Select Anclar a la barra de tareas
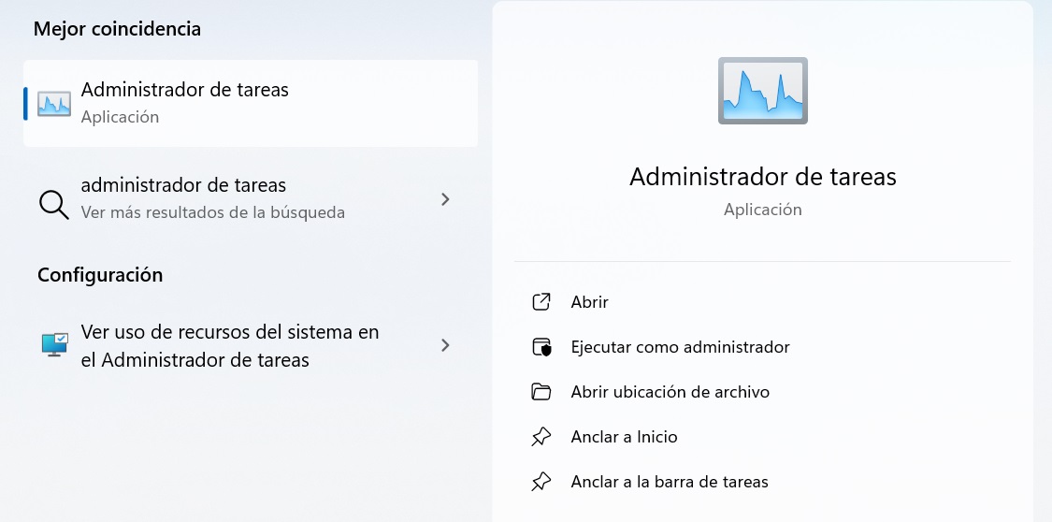This screenshot has height=522, width=1052. click(669, 482)
